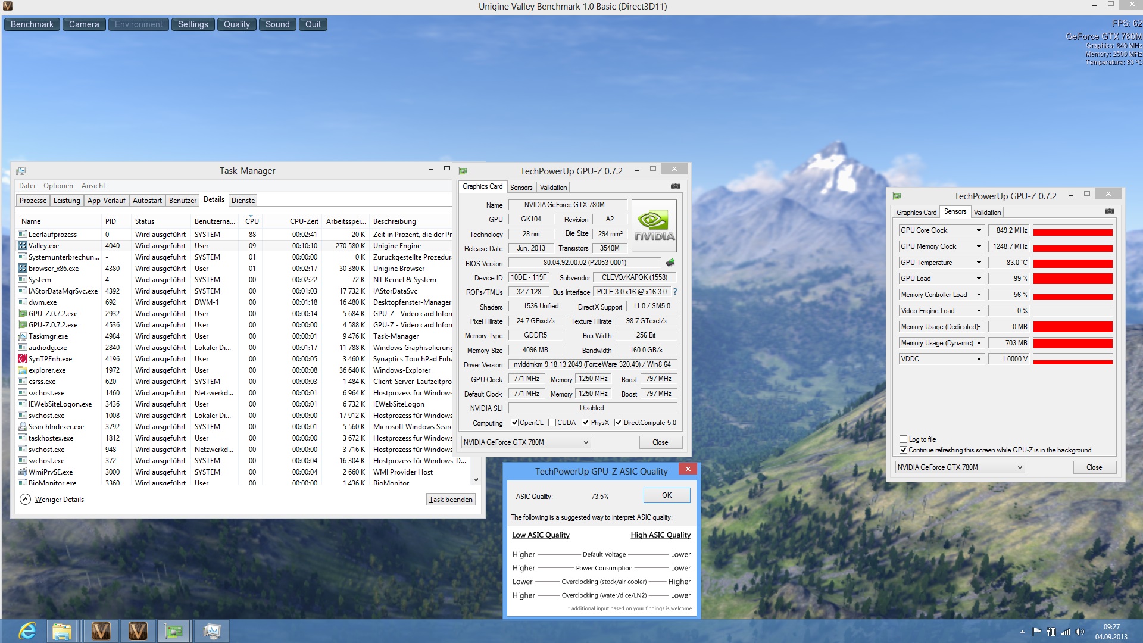Click the BIOS save chip icon next to BIOS Version
Viewport: 1143px width, 643px height.
coord(670,263)
